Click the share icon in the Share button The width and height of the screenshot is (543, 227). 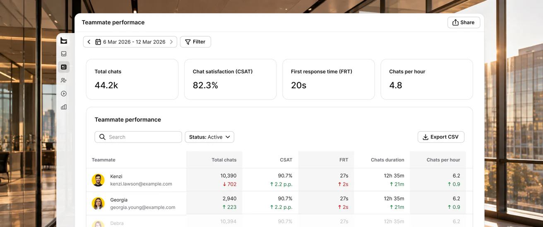click(455, 22)
